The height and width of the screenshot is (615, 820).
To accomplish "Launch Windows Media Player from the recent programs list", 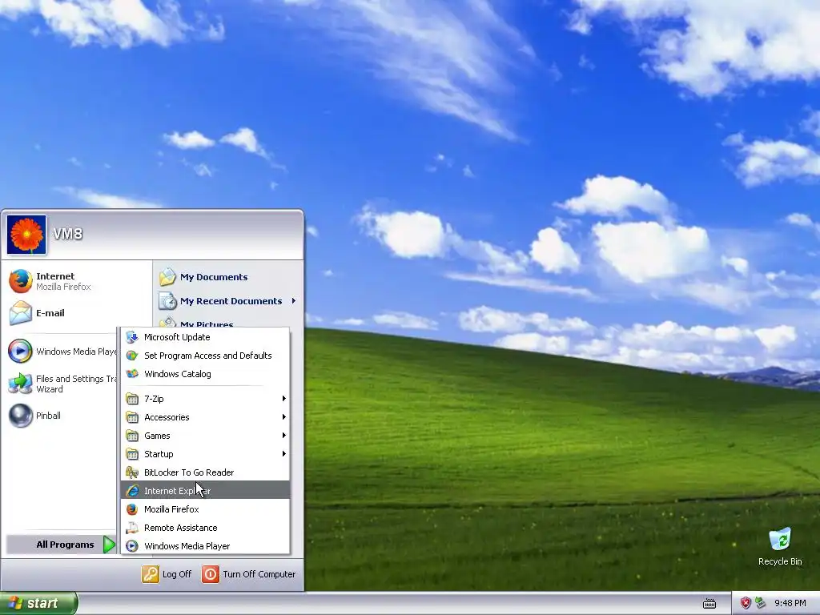I will (62, 352).
